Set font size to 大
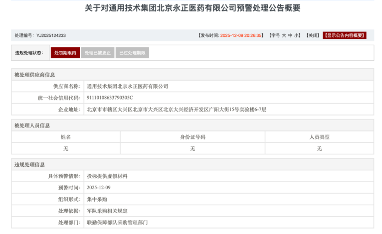The width and height of the screenshot is (382, 234). [284, 35]
